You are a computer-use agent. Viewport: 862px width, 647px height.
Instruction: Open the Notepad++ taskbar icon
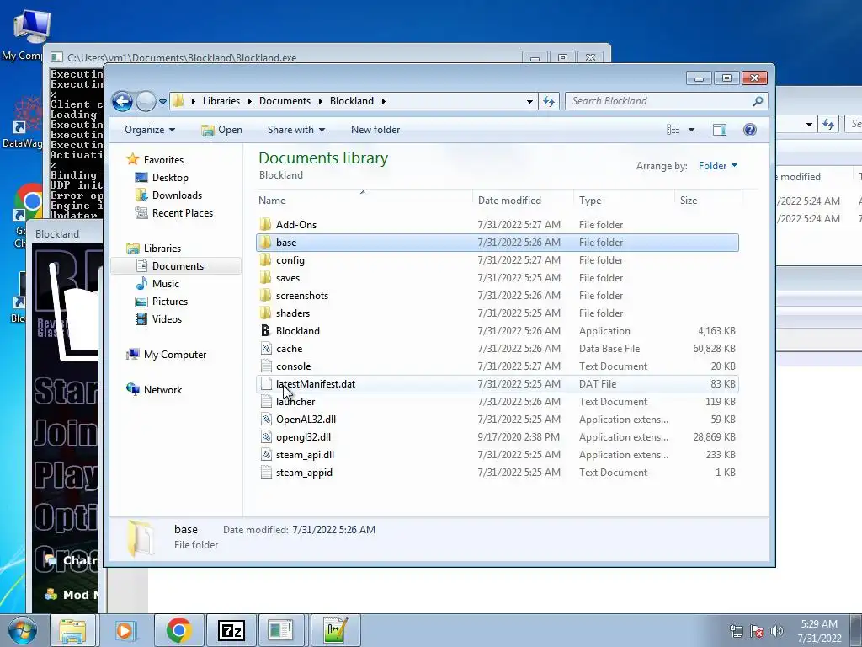coord(337,630)
